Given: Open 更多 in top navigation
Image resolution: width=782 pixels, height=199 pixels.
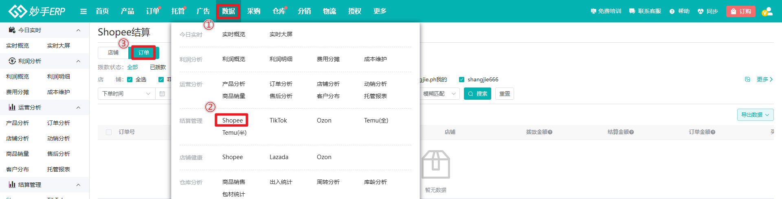Looking at the screenshot, I should tap(380, 11).
